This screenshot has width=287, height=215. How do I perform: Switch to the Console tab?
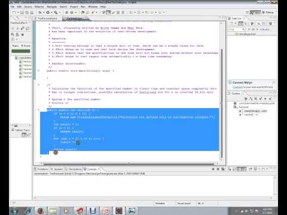coord(91,169)
